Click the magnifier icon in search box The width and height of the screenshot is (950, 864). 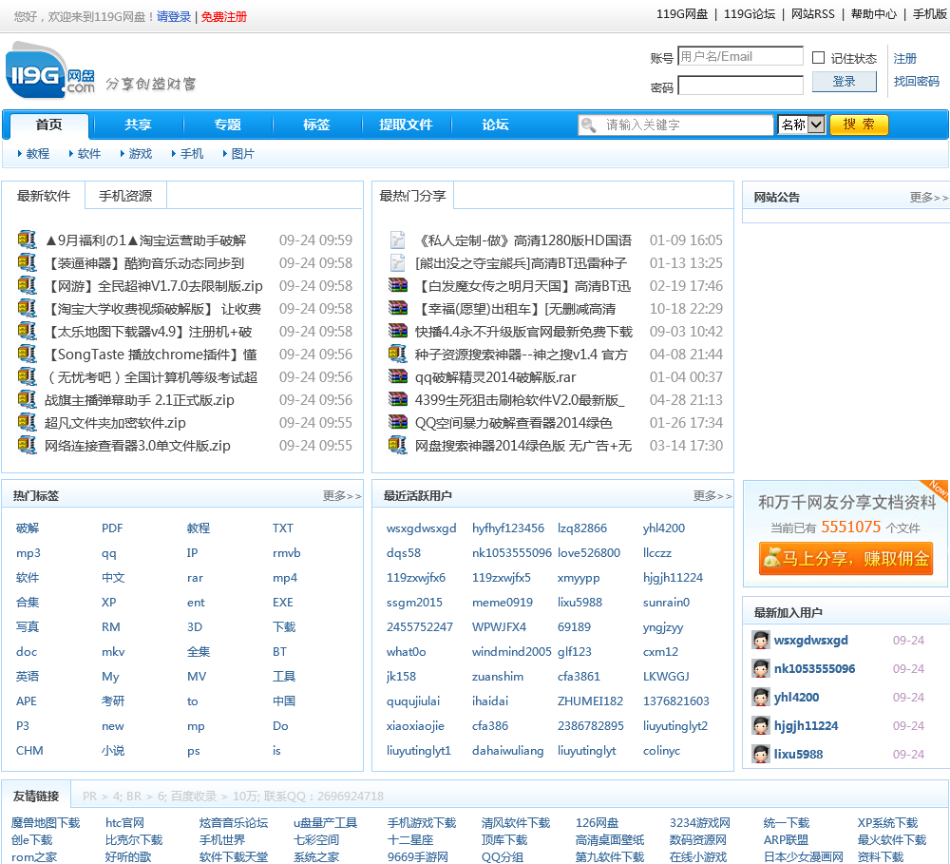pyautogui.click(x=588, y=125)
